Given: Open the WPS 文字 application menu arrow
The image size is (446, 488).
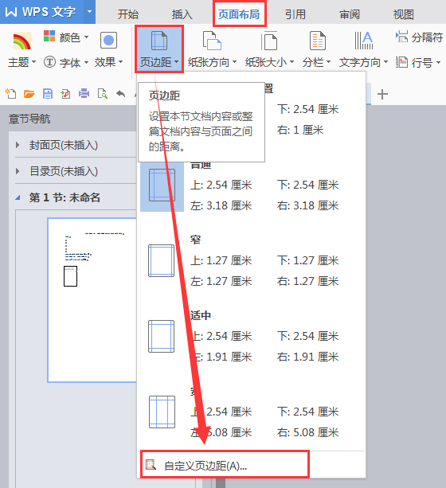Looking at the screenshot, I should click(89, 12).
